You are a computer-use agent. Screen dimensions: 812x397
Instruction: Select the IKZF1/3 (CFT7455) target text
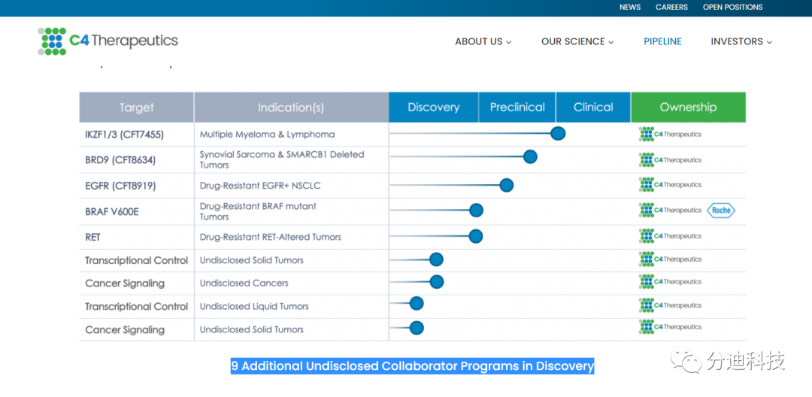[124, 135]
